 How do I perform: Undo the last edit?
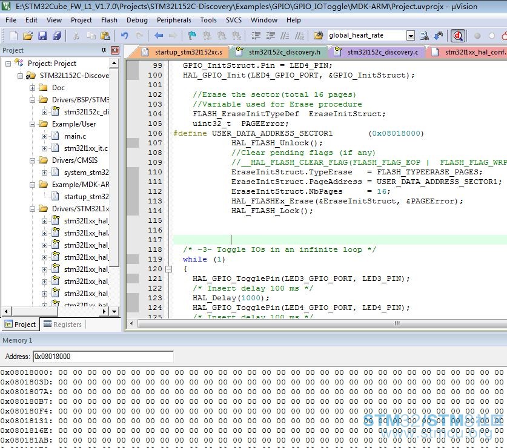125,36
